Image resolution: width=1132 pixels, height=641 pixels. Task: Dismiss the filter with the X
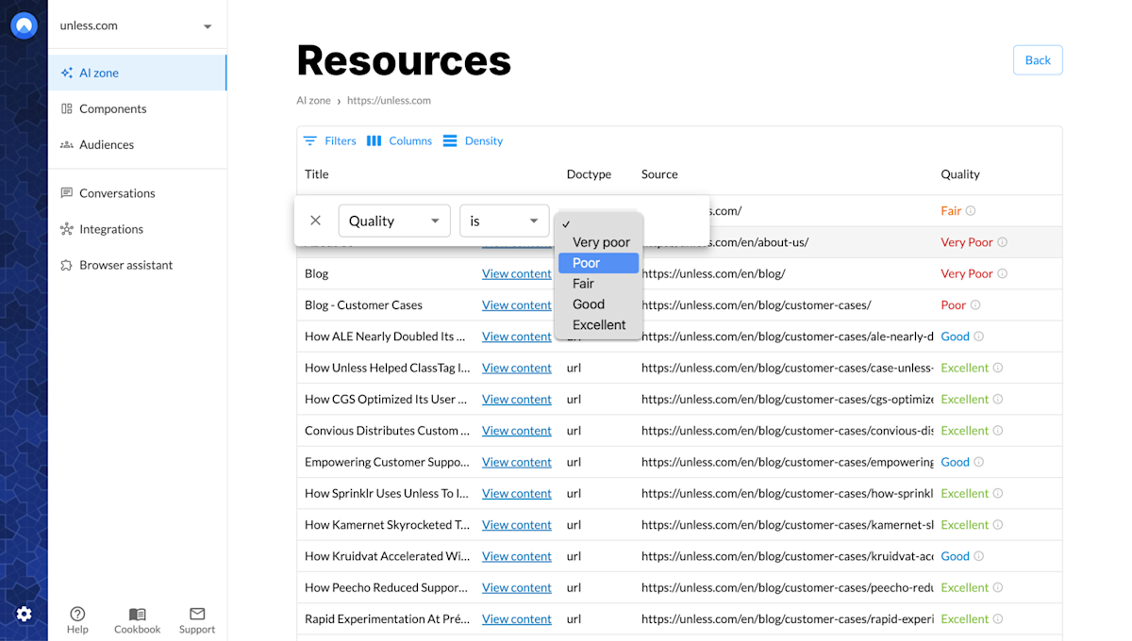pos(315,220)
